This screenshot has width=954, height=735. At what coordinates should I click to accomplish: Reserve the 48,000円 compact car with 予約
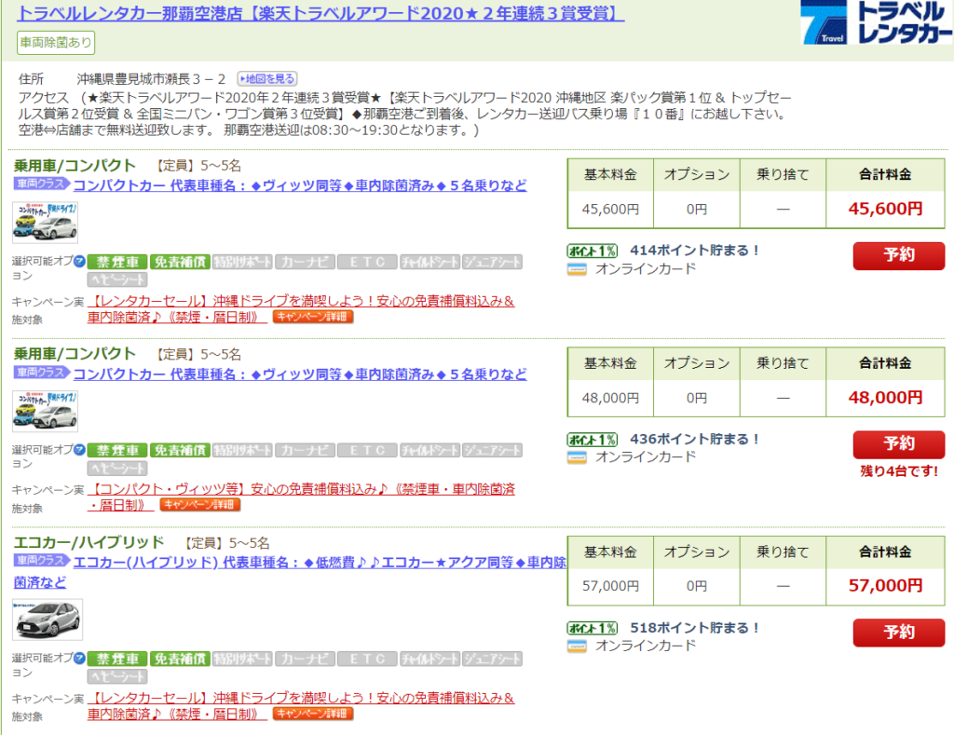[x=899, y=444]
